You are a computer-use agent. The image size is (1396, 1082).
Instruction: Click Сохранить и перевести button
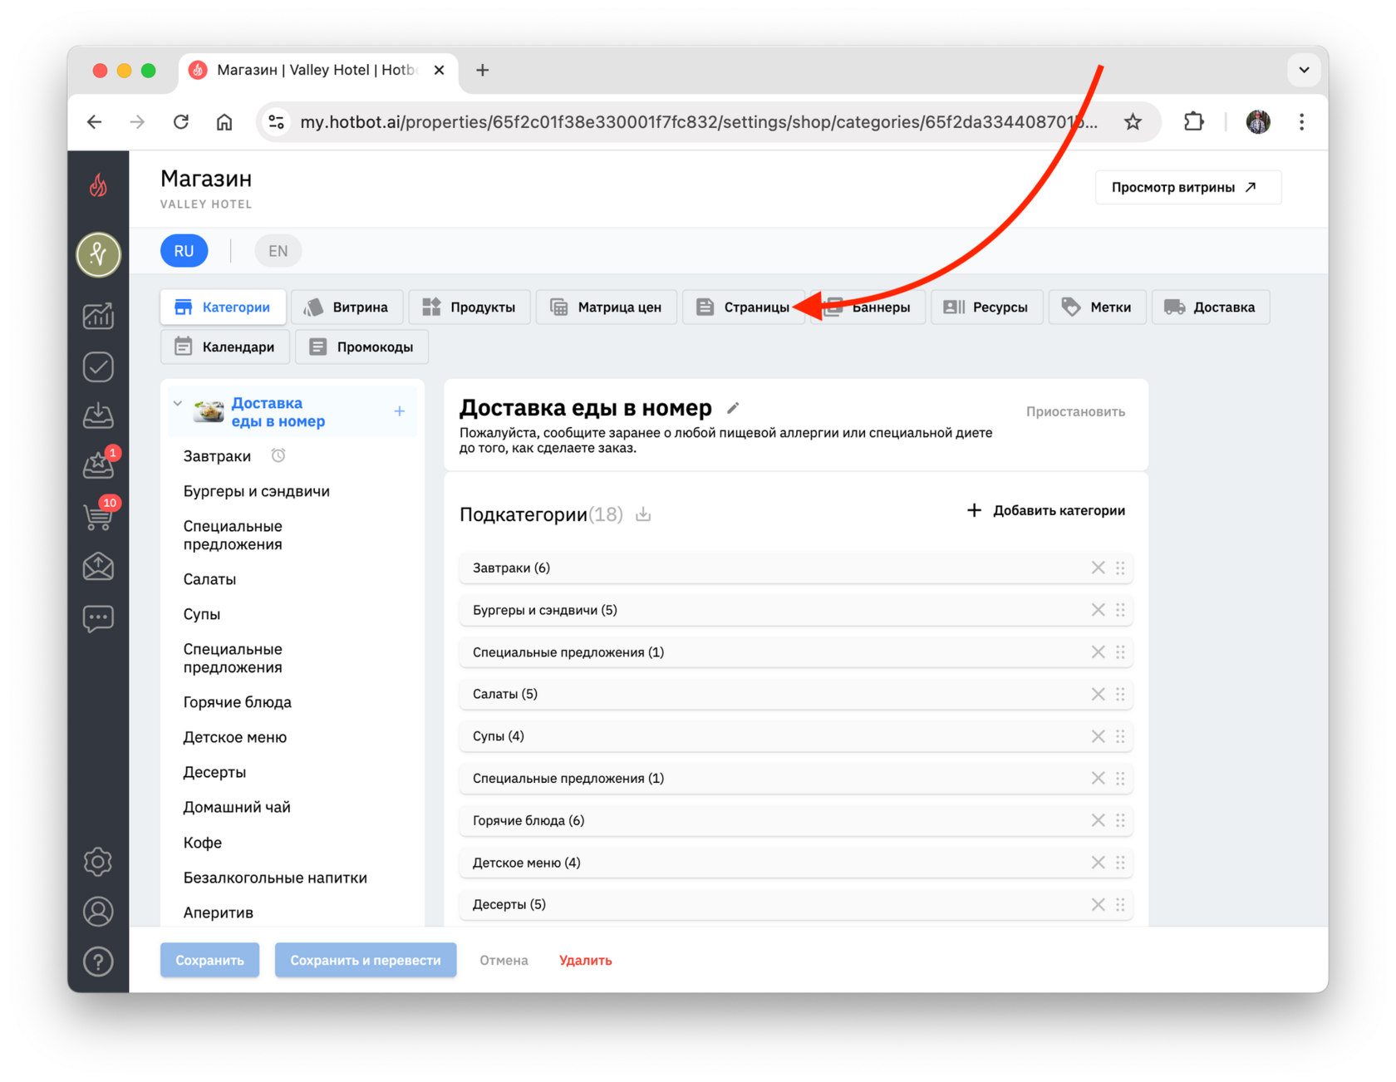tap(366, 960)
